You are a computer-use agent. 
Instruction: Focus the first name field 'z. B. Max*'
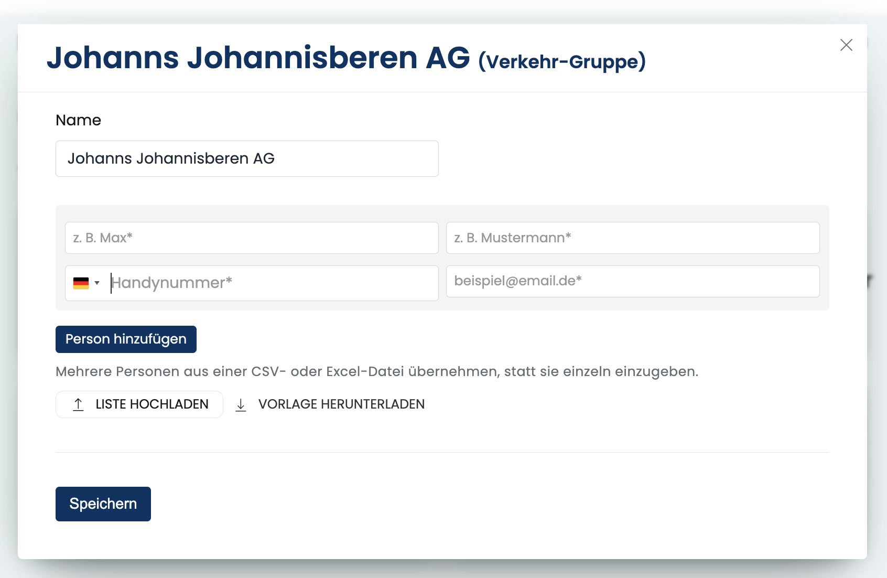click(252, 238)
